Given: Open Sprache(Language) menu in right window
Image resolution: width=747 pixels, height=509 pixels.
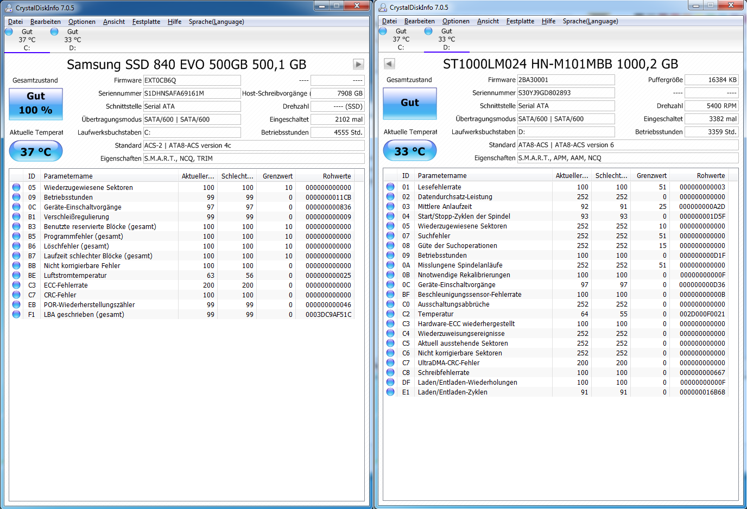Looking at the screenshot, I should tap(591, 21).
